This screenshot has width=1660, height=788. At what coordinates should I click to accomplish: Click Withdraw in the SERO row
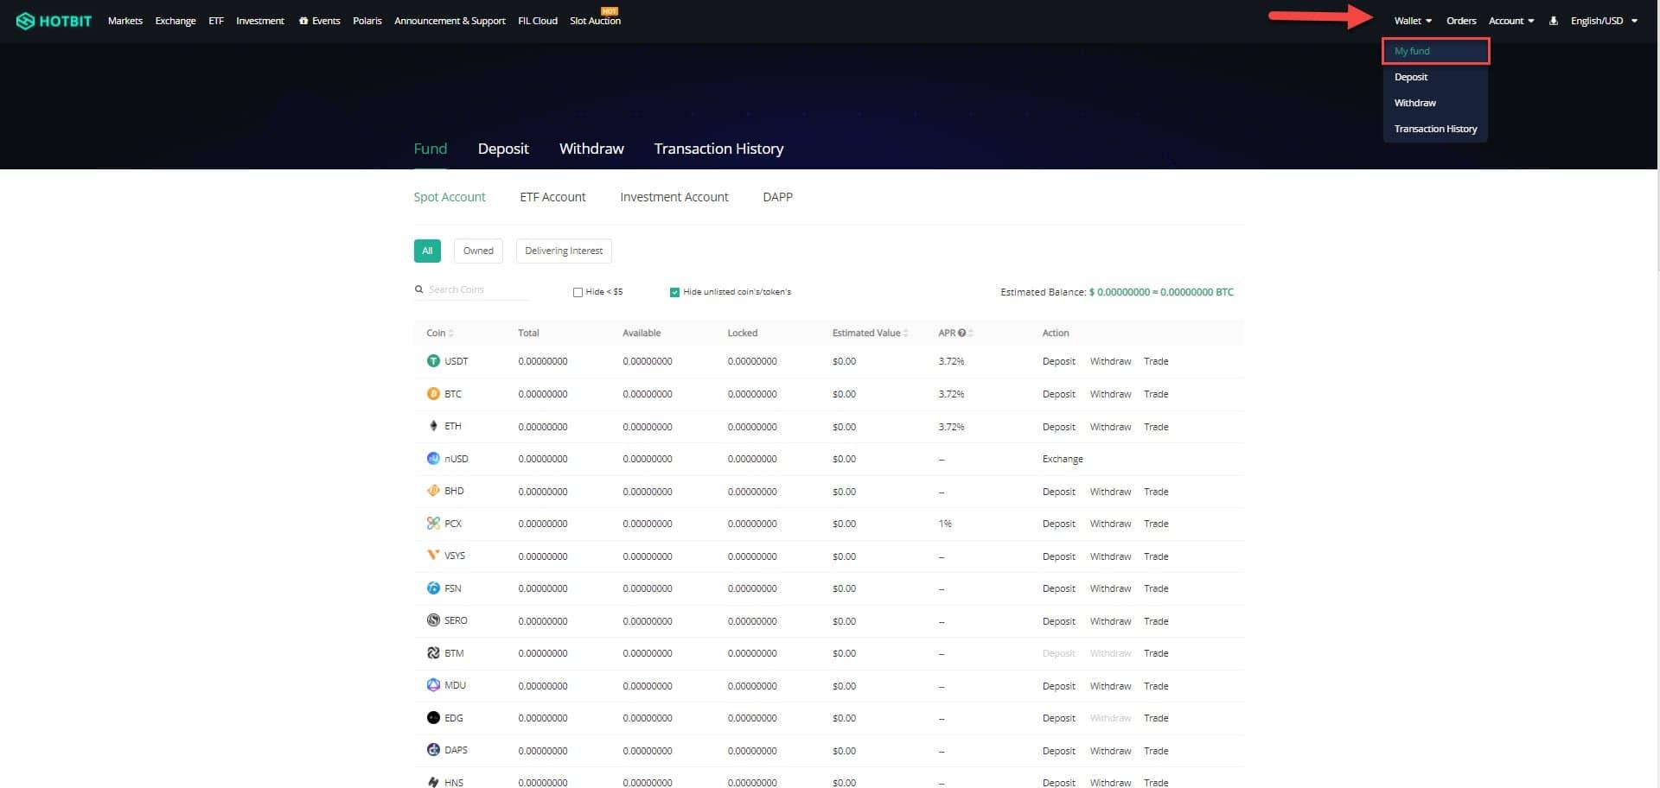(1111, 621)
